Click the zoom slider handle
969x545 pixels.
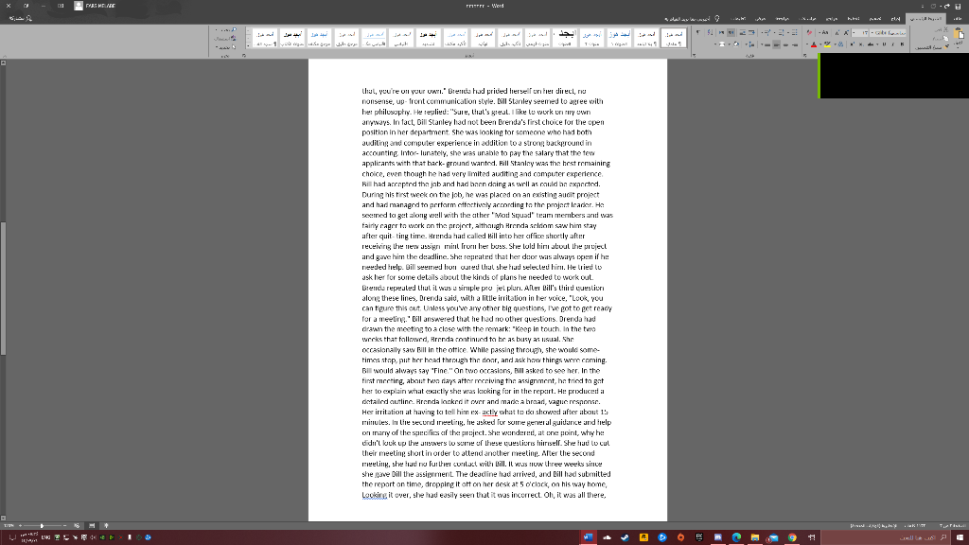[x=42, y=525]
